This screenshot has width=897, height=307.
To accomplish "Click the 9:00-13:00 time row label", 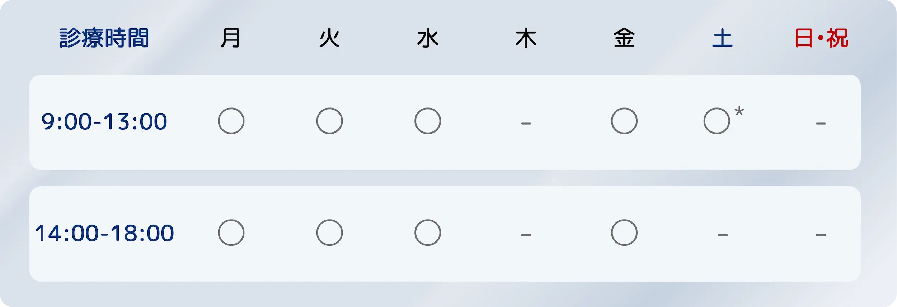I will coord(104,121).
